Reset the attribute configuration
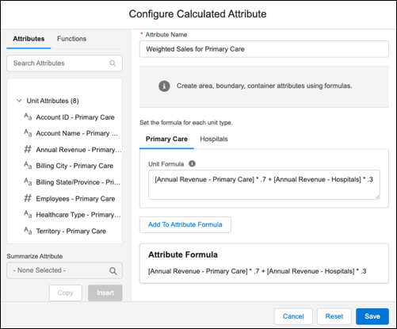397x329 pixels. 334,316
